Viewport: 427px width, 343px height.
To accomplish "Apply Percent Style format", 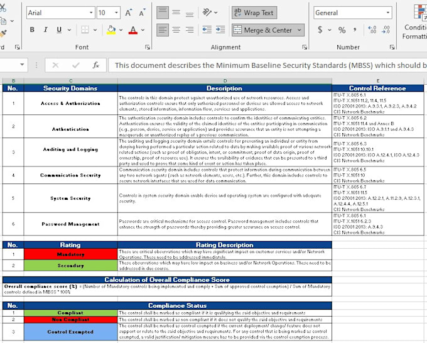I will click(x=342, y=30).
